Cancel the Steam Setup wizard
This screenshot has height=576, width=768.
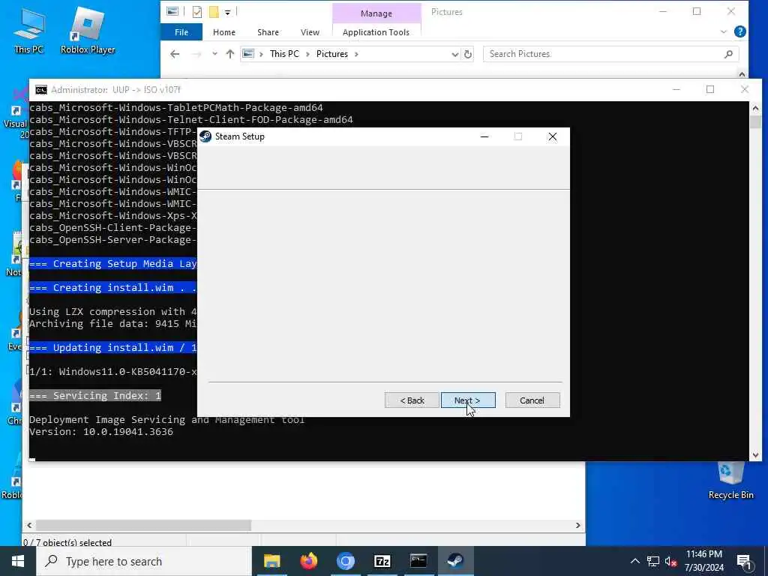(532, 400)
